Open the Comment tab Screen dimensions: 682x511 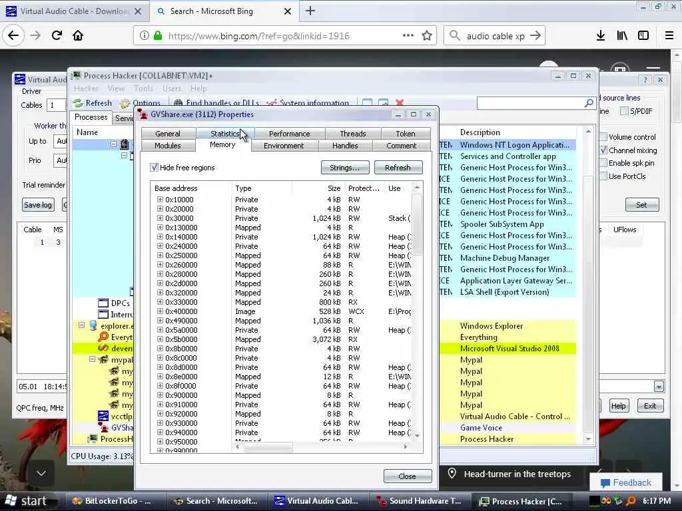click(402, 146)
